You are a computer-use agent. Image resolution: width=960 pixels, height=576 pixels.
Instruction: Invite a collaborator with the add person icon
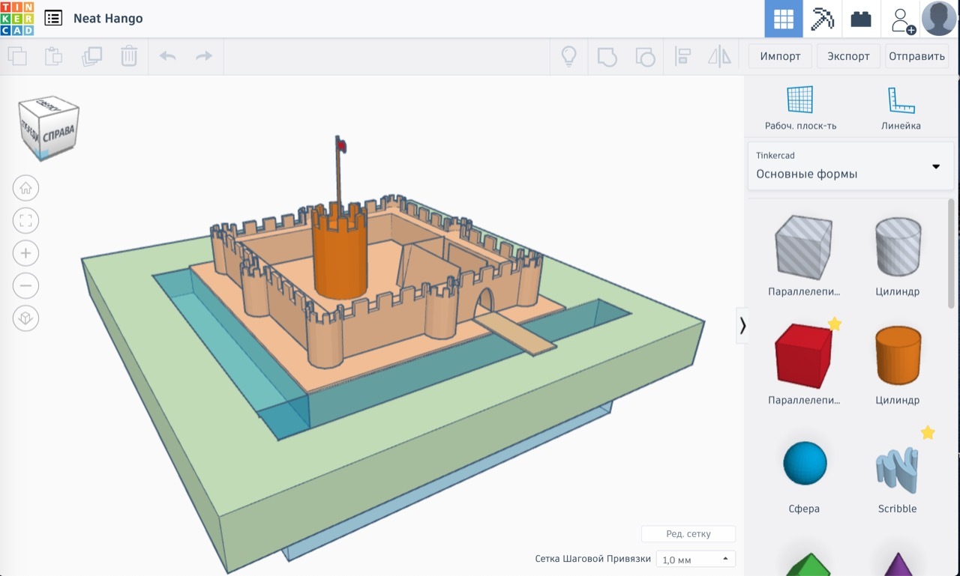coord(902,19)
